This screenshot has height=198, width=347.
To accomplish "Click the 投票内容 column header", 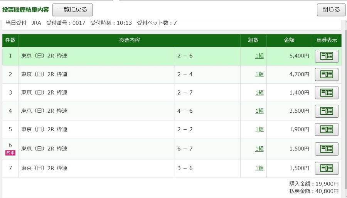I will [130, 40].
